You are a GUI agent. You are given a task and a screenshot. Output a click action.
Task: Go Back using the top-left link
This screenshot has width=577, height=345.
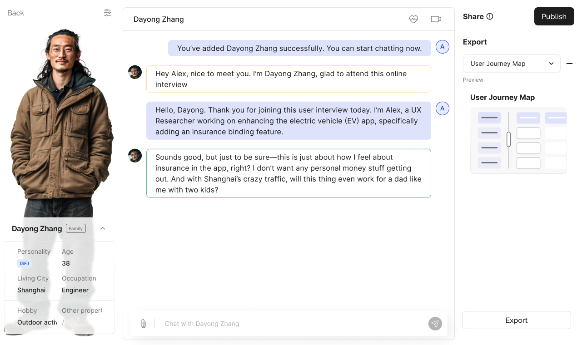(x=15, y=13)
